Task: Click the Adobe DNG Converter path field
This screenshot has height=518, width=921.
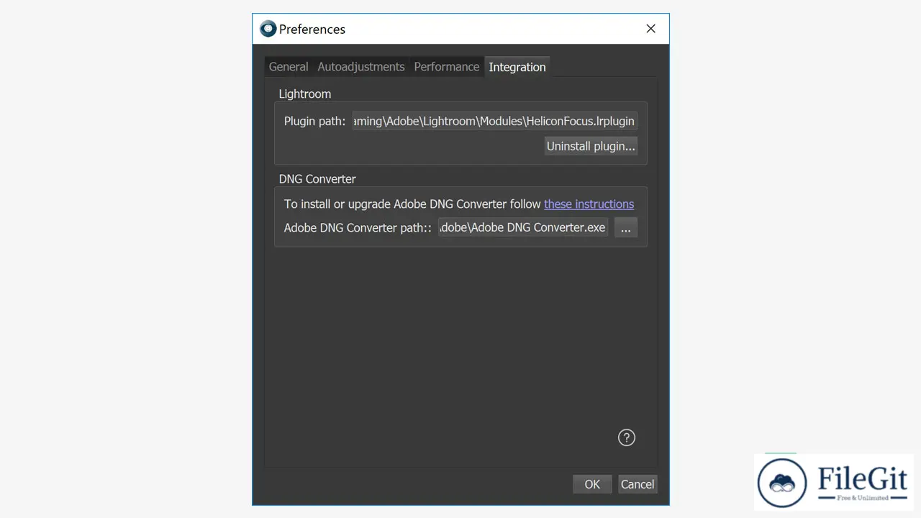Action: [x=524, y=228]
